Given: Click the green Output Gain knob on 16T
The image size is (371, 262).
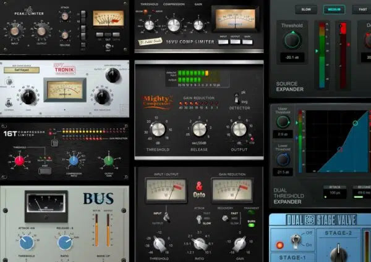Looking at the screenshot, I should tap(109, 160).
